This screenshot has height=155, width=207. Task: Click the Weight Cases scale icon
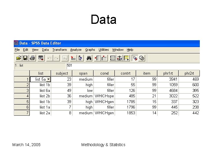(x=120, y=58)
